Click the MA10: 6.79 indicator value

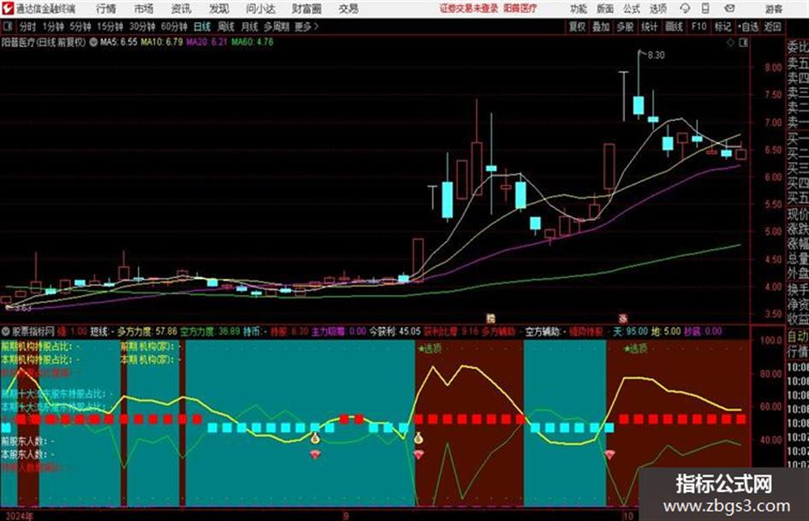162,42
